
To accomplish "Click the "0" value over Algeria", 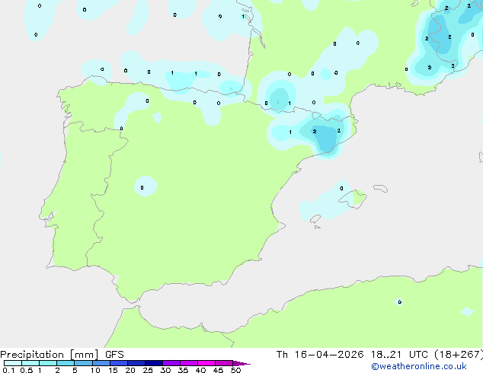I will [x=400, y=302].
